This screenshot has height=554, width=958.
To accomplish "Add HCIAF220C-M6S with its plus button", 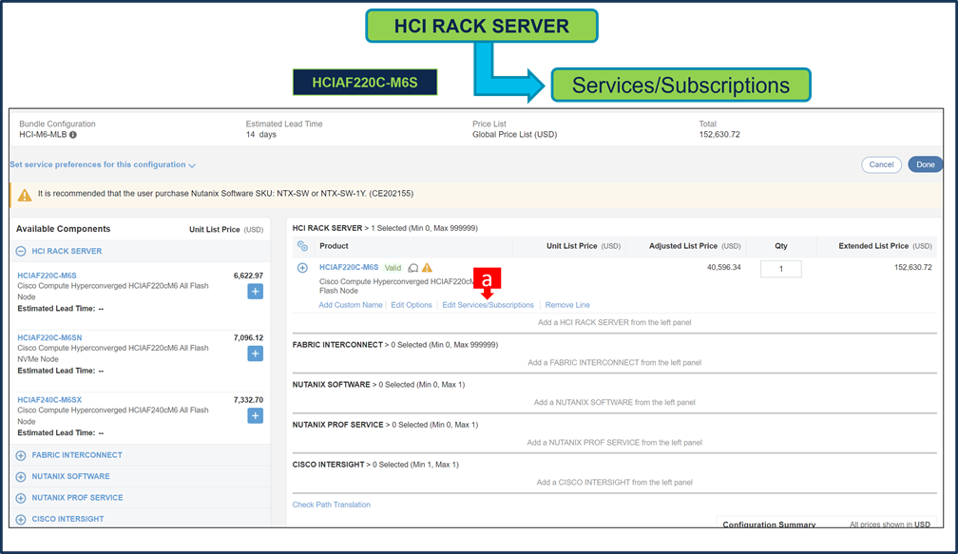I will (x=256, y=292).
